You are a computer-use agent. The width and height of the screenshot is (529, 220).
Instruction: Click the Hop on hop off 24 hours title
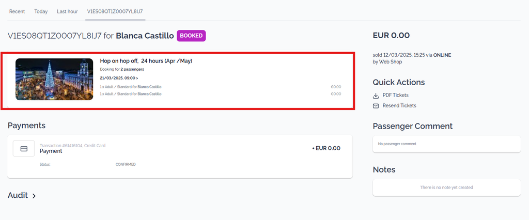point(146,61)
